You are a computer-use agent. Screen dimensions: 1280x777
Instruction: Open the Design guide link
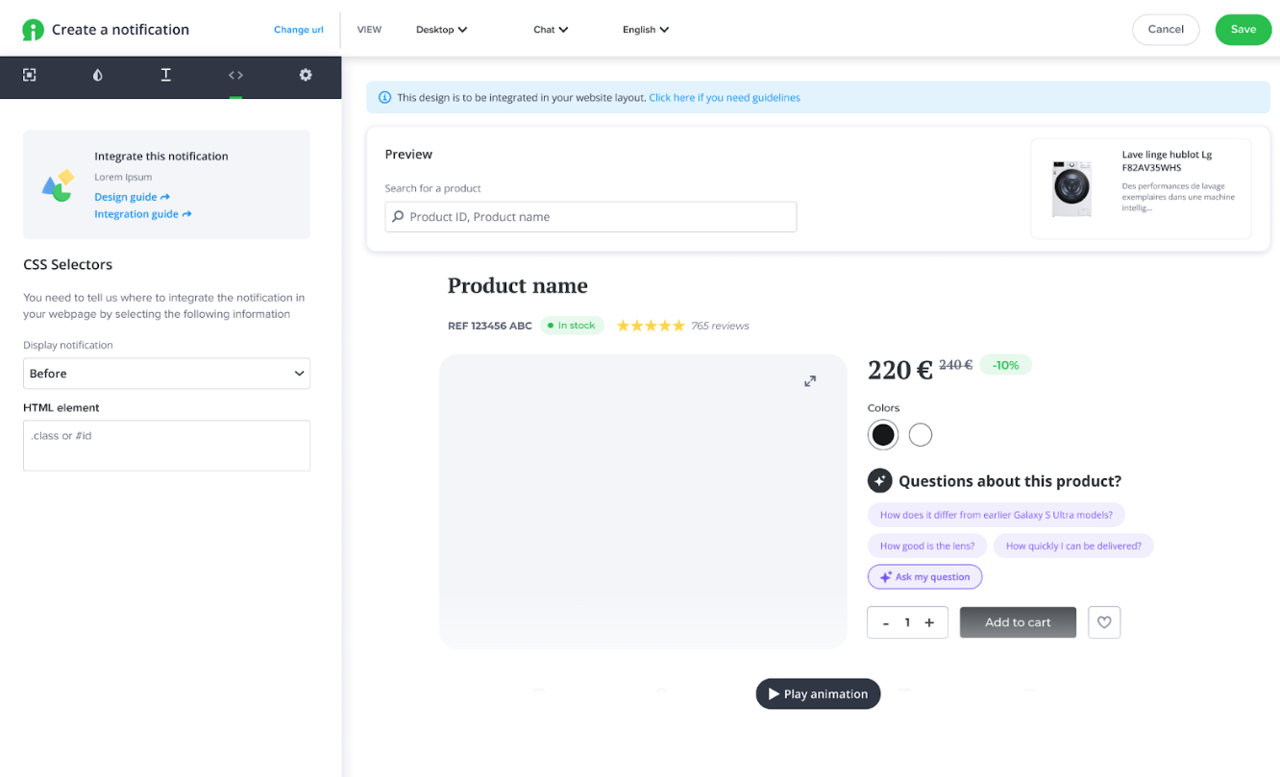coord(132,197)
